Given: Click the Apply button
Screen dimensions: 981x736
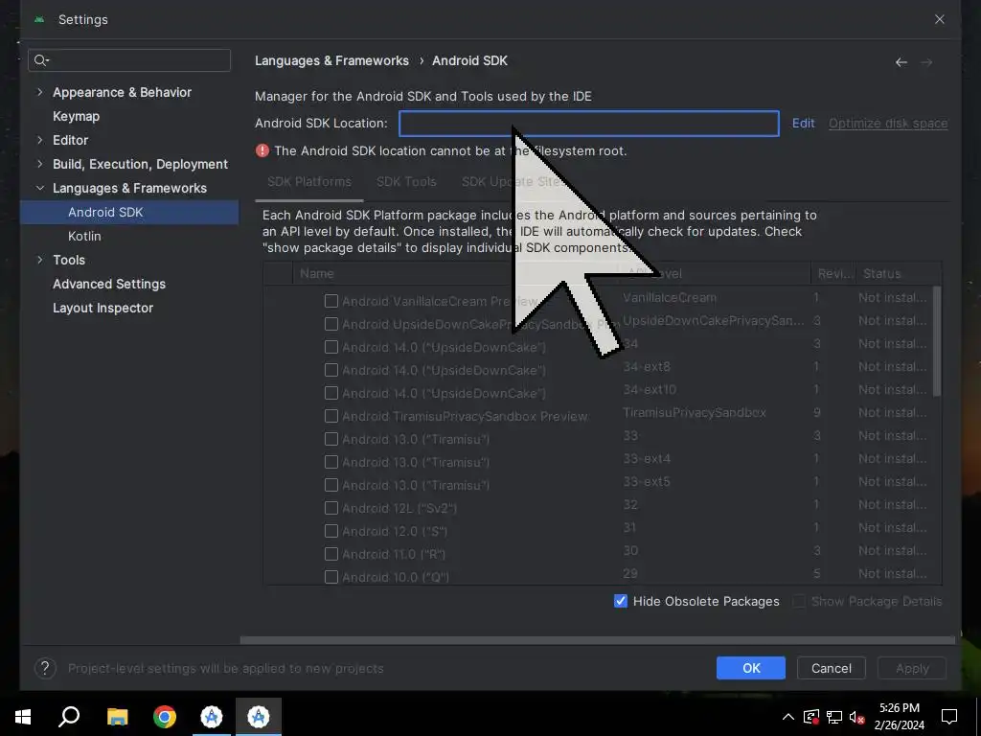Looking at the screenshot, I should pyautogui.click(x=912, y=668).
